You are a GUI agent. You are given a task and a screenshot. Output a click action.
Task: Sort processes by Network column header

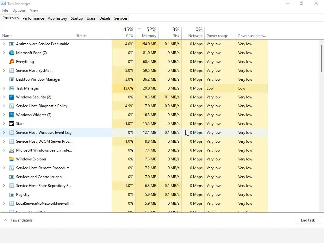[193, 33]
